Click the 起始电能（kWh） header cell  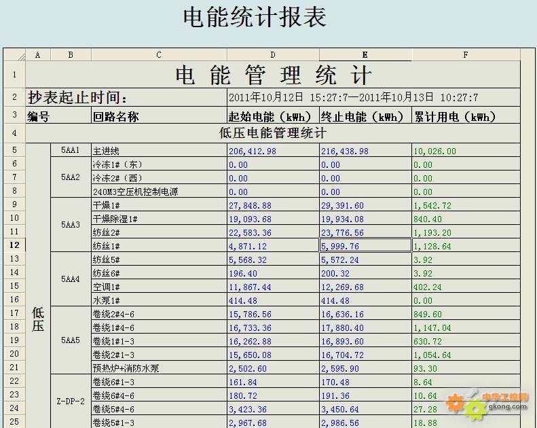tap(273, 117)
